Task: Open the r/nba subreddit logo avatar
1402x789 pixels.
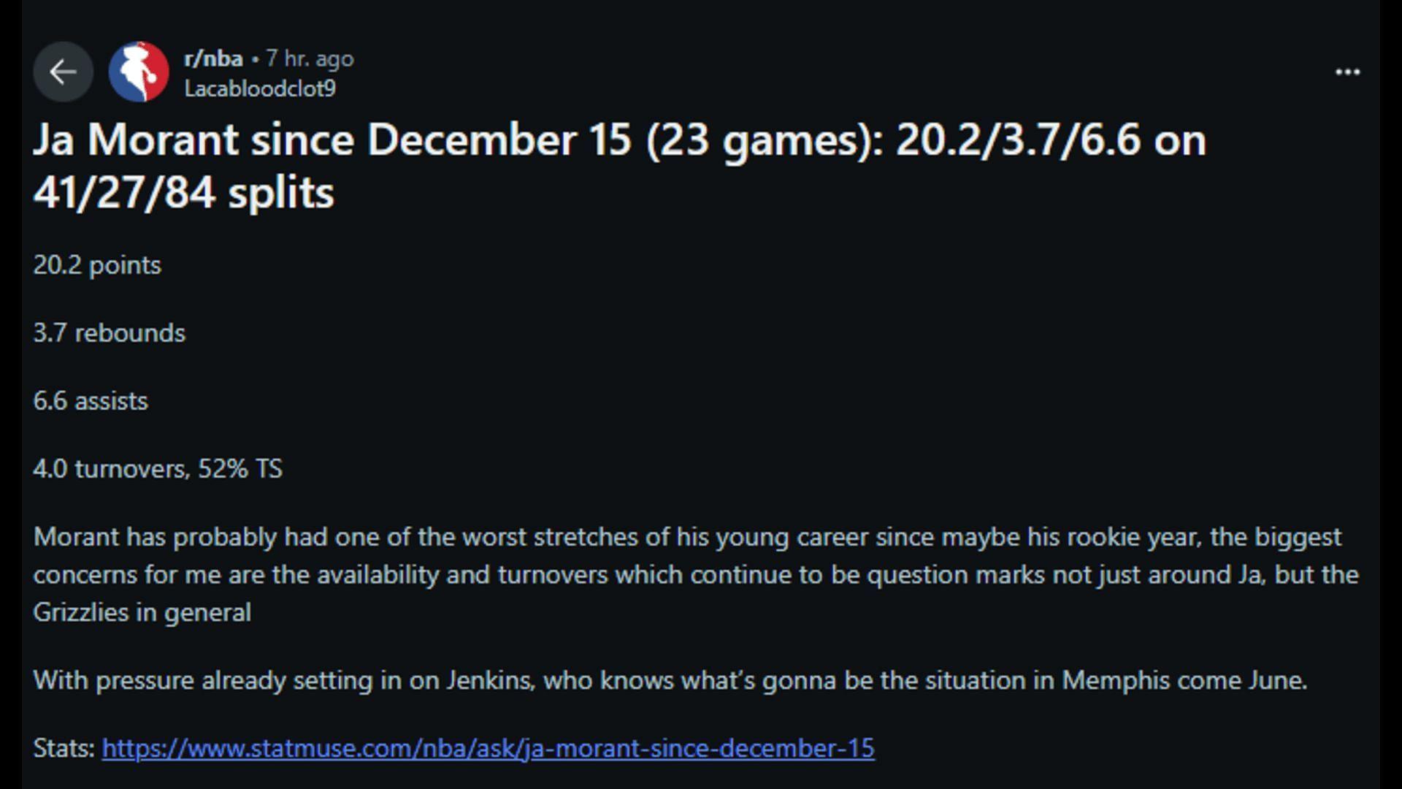Action: [139, 71]
